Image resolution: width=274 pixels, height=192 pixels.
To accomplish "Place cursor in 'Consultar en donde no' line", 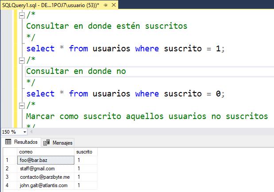I will pyautogui.click(x=76, y=72).
